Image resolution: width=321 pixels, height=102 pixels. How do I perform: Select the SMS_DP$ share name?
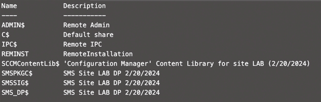point(15,93)
